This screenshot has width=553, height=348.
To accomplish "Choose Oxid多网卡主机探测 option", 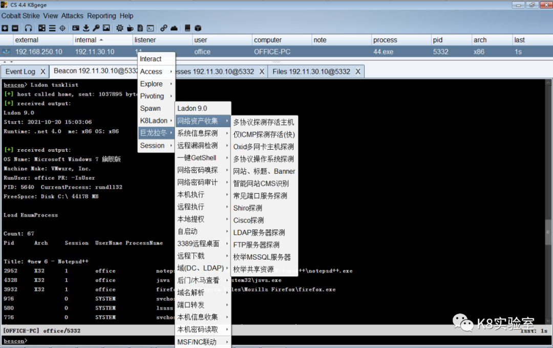I will [265, 147].
